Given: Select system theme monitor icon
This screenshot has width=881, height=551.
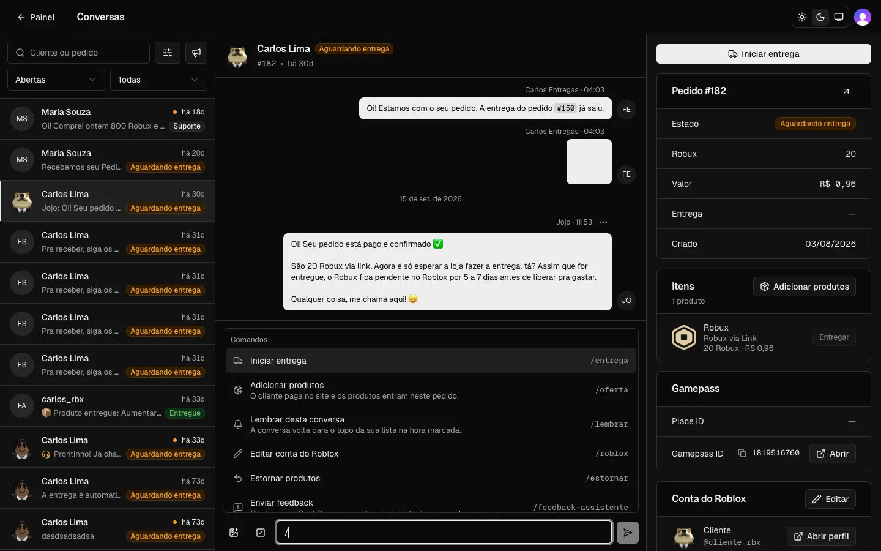Looking at the screenshot, I should coord(839,17).
